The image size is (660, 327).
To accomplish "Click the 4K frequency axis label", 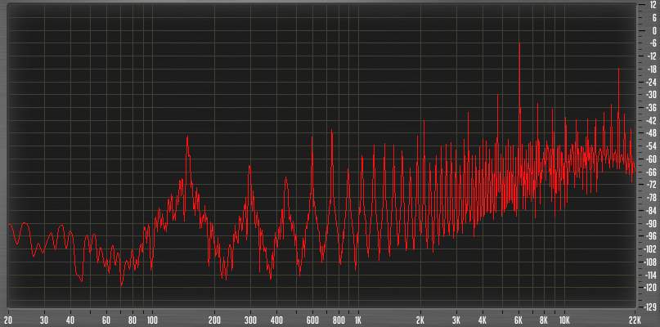I will click(x=483, y=320).
